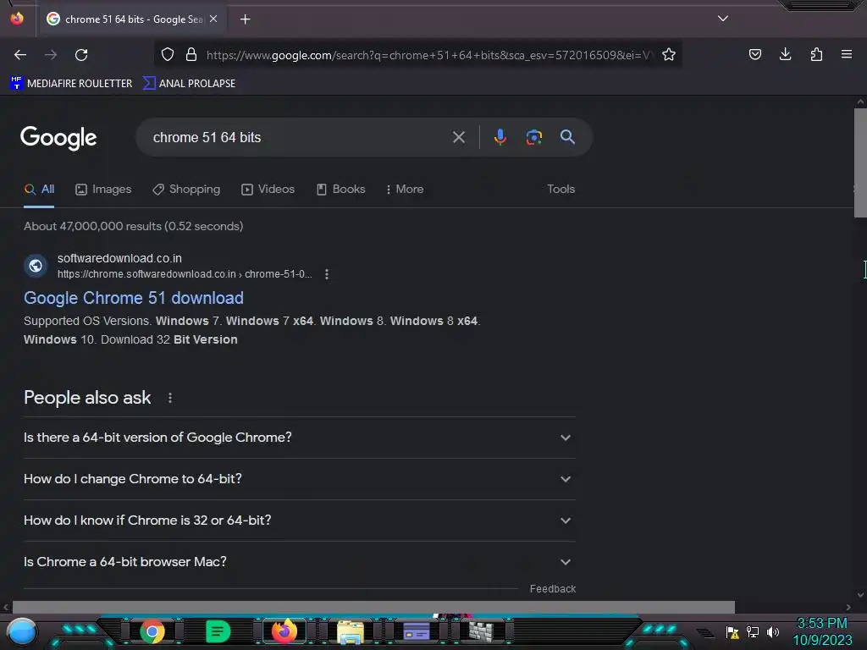The image size is (867, 650).
Task: Expand "How do I know if Chrome is 32 or 64-bit?"
Action: (x=299, y=521)
